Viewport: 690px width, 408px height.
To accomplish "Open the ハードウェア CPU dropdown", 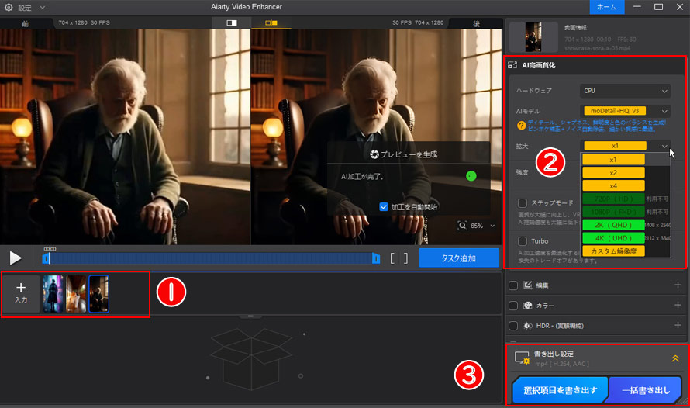I will coord(626,91).
